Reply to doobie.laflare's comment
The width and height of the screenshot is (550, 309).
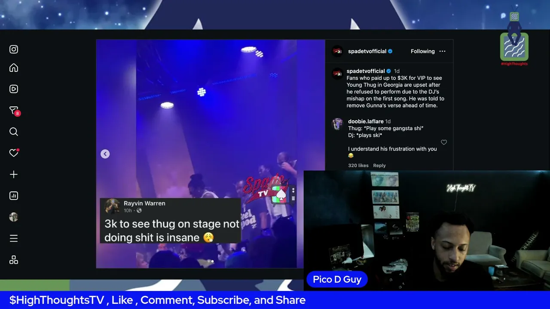tap(379, 165)
